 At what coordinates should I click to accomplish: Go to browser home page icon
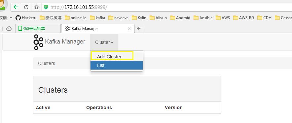pos(36,7)
